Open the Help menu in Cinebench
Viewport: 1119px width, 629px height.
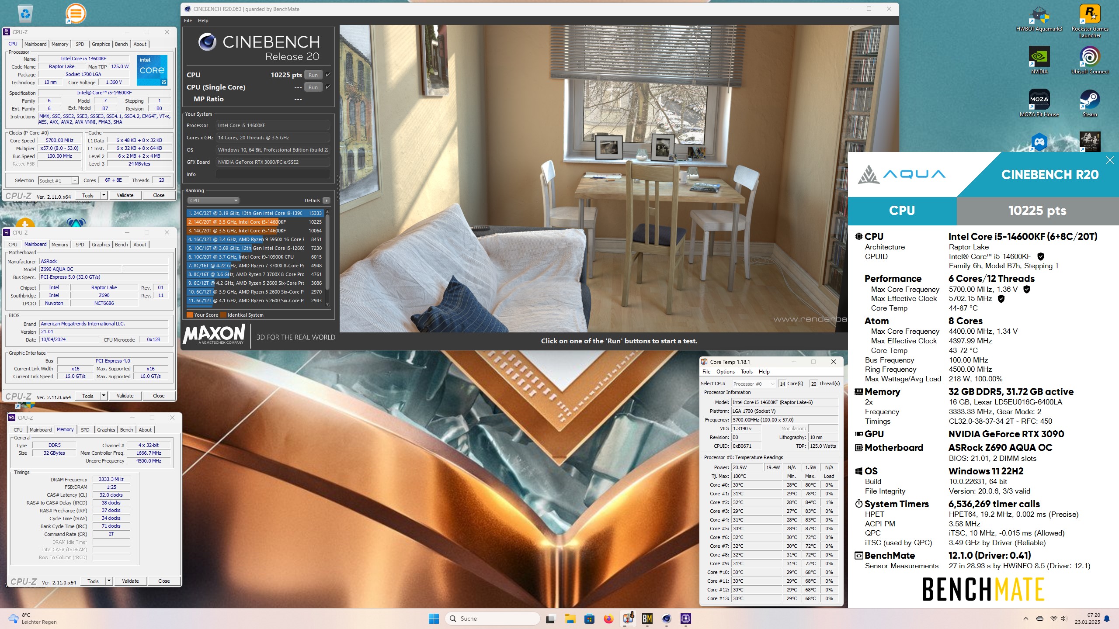pyautogui.click(x=203, y=21)
